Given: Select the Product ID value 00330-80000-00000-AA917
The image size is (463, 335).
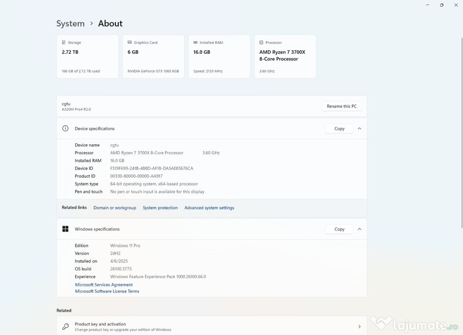Looking at the screenshot, I should click(137, 176).
